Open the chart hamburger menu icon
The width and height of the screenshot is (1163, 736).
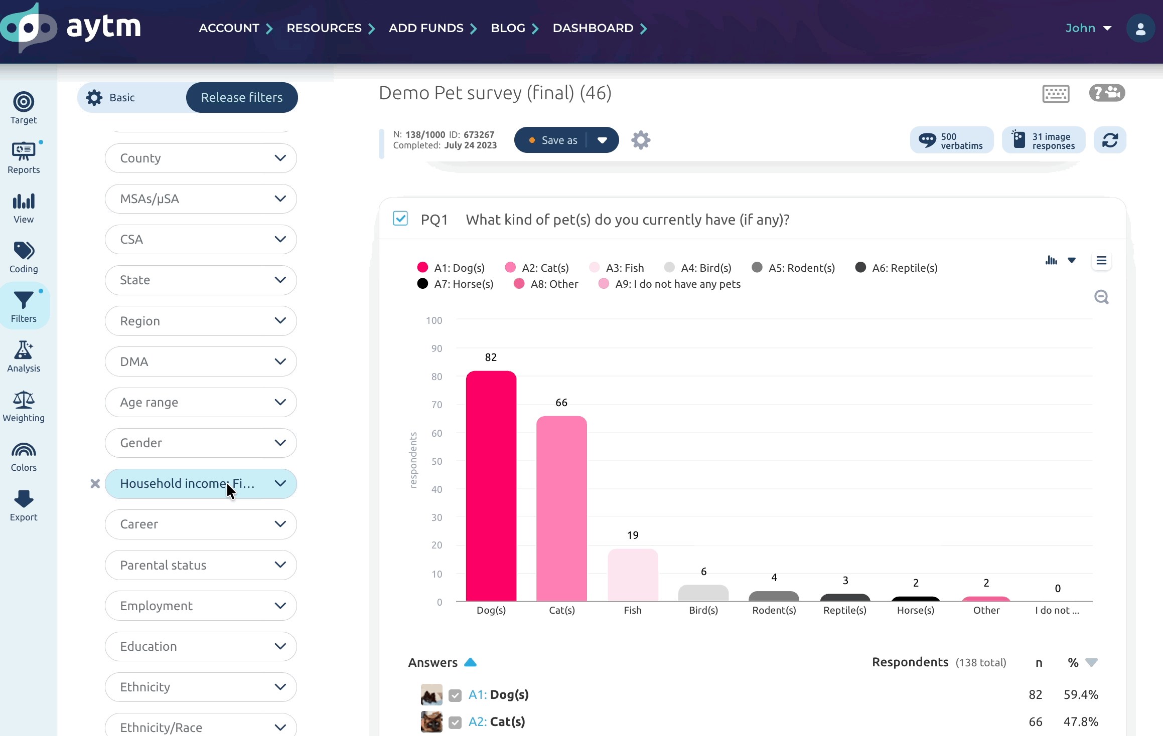click(x=1101, y=260)
